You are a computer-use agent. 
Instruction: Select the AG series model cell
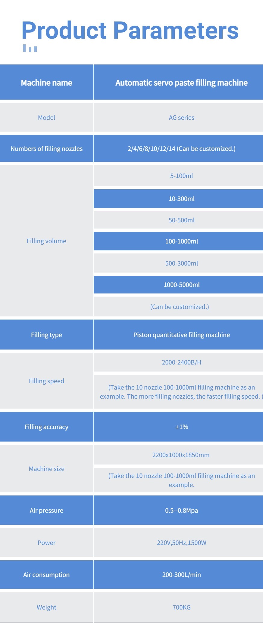tap(178, 117)
